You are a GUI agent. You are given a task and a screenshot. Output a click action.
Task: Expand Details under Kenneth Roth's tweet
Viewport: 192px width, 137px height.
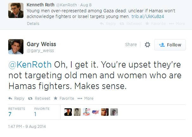33,24
